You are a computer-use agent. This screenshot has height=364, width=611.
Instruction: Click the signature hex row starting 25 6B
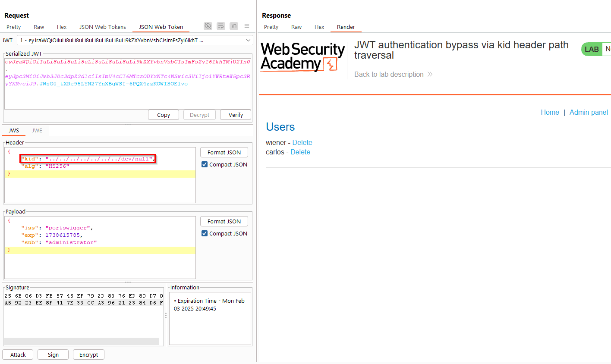[84, 296]
